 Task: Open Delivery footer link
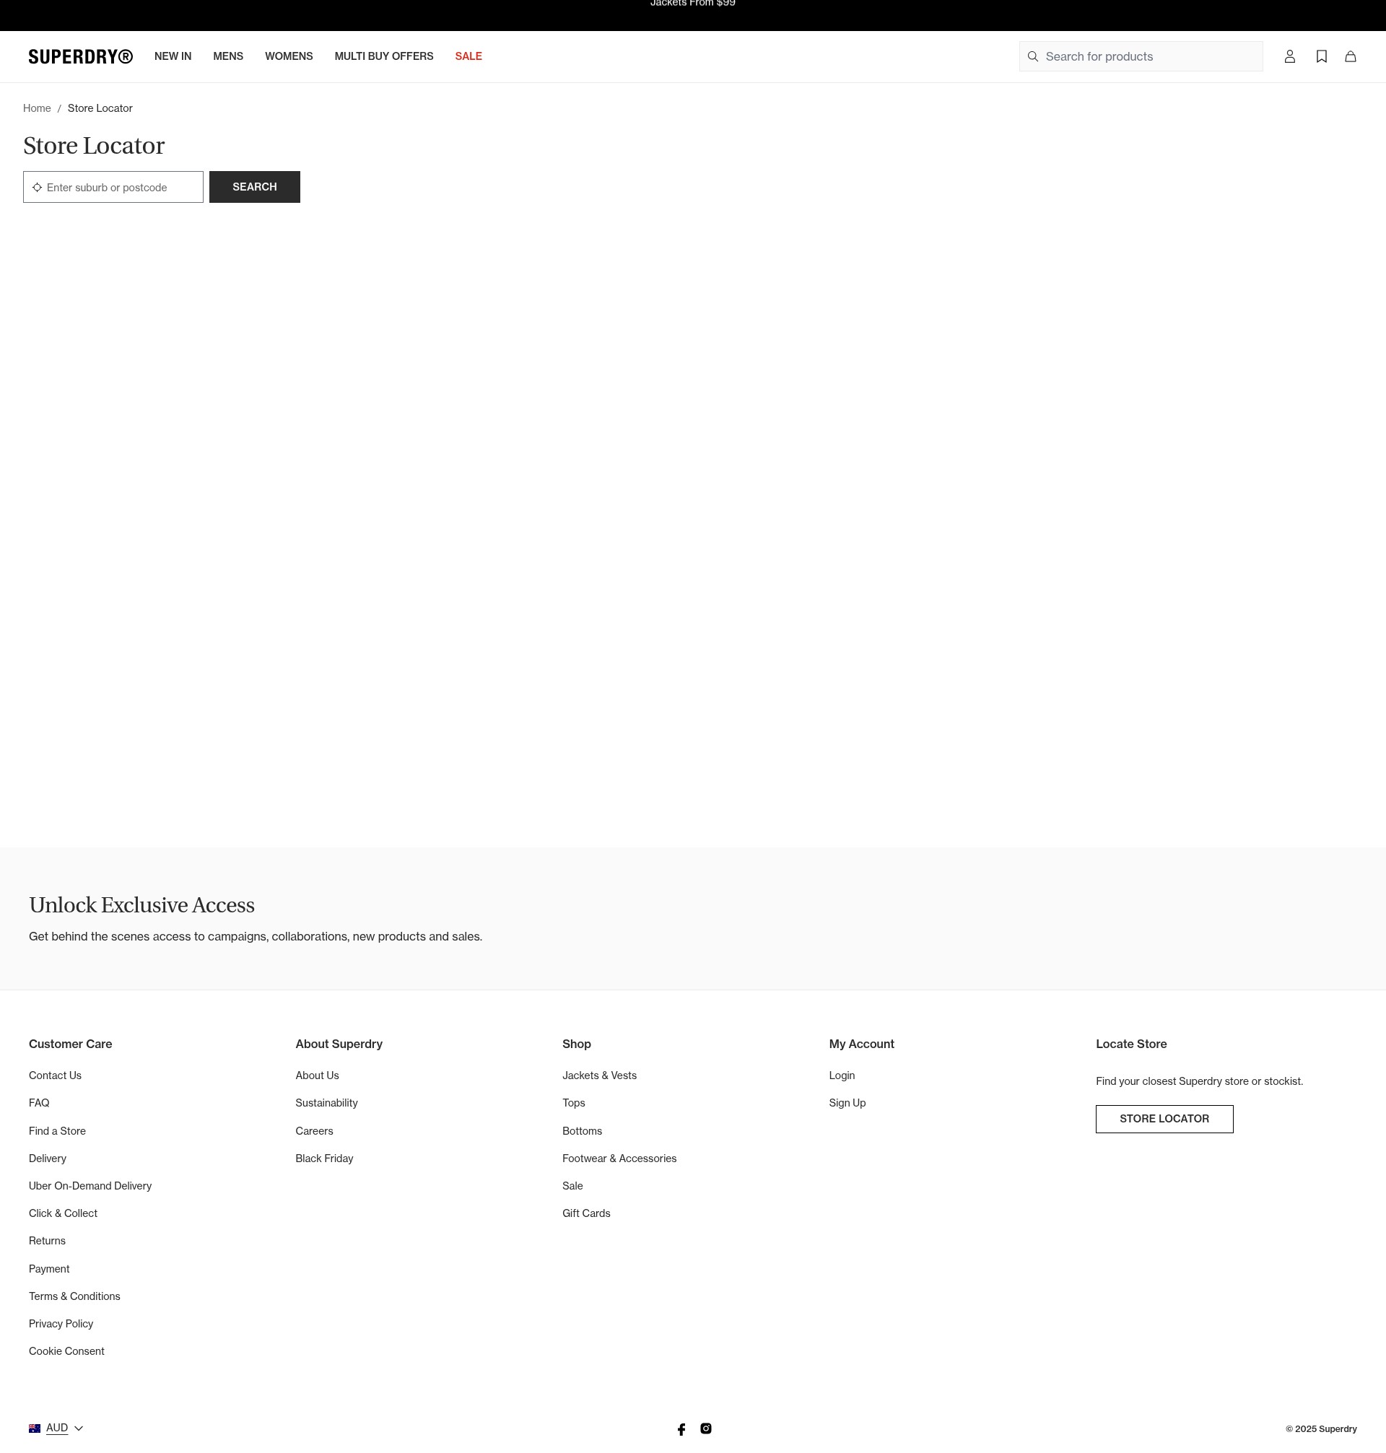[x=48, y=1159]
